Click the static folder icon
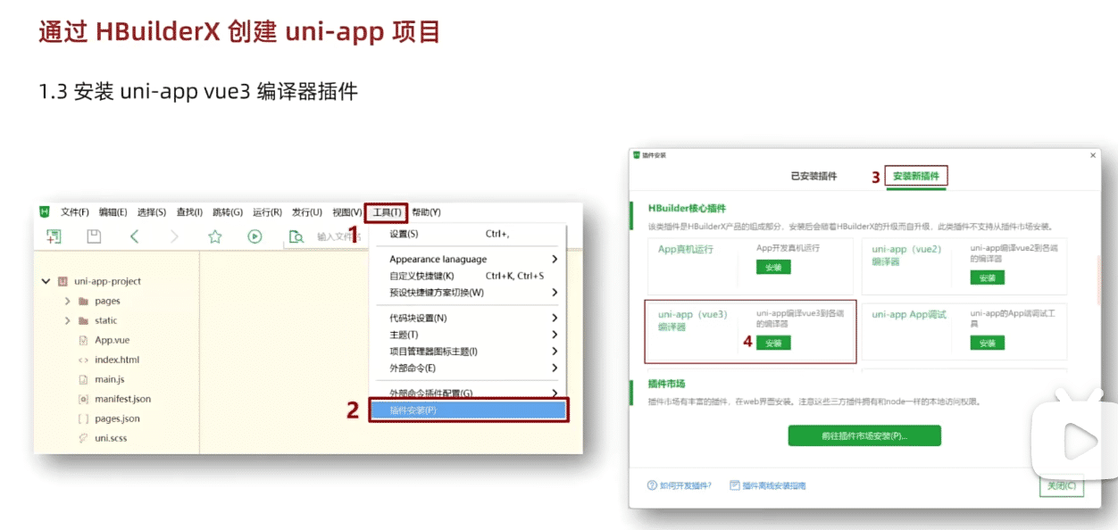The width and height of the screenshot is (1118, 530). 83,321
